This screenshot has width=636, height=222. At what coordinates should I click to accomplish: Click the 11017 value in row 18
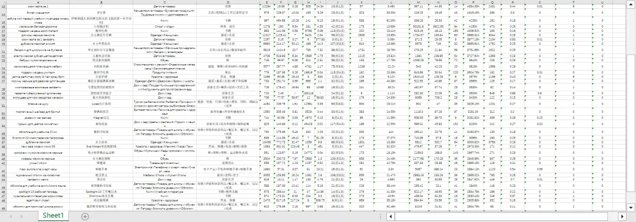267,35
